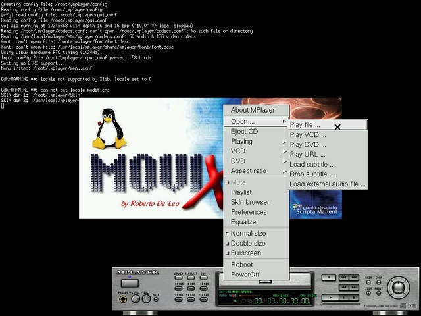Open the Skin browser
This screenshot has height=316, width=421.
[256, 202]
